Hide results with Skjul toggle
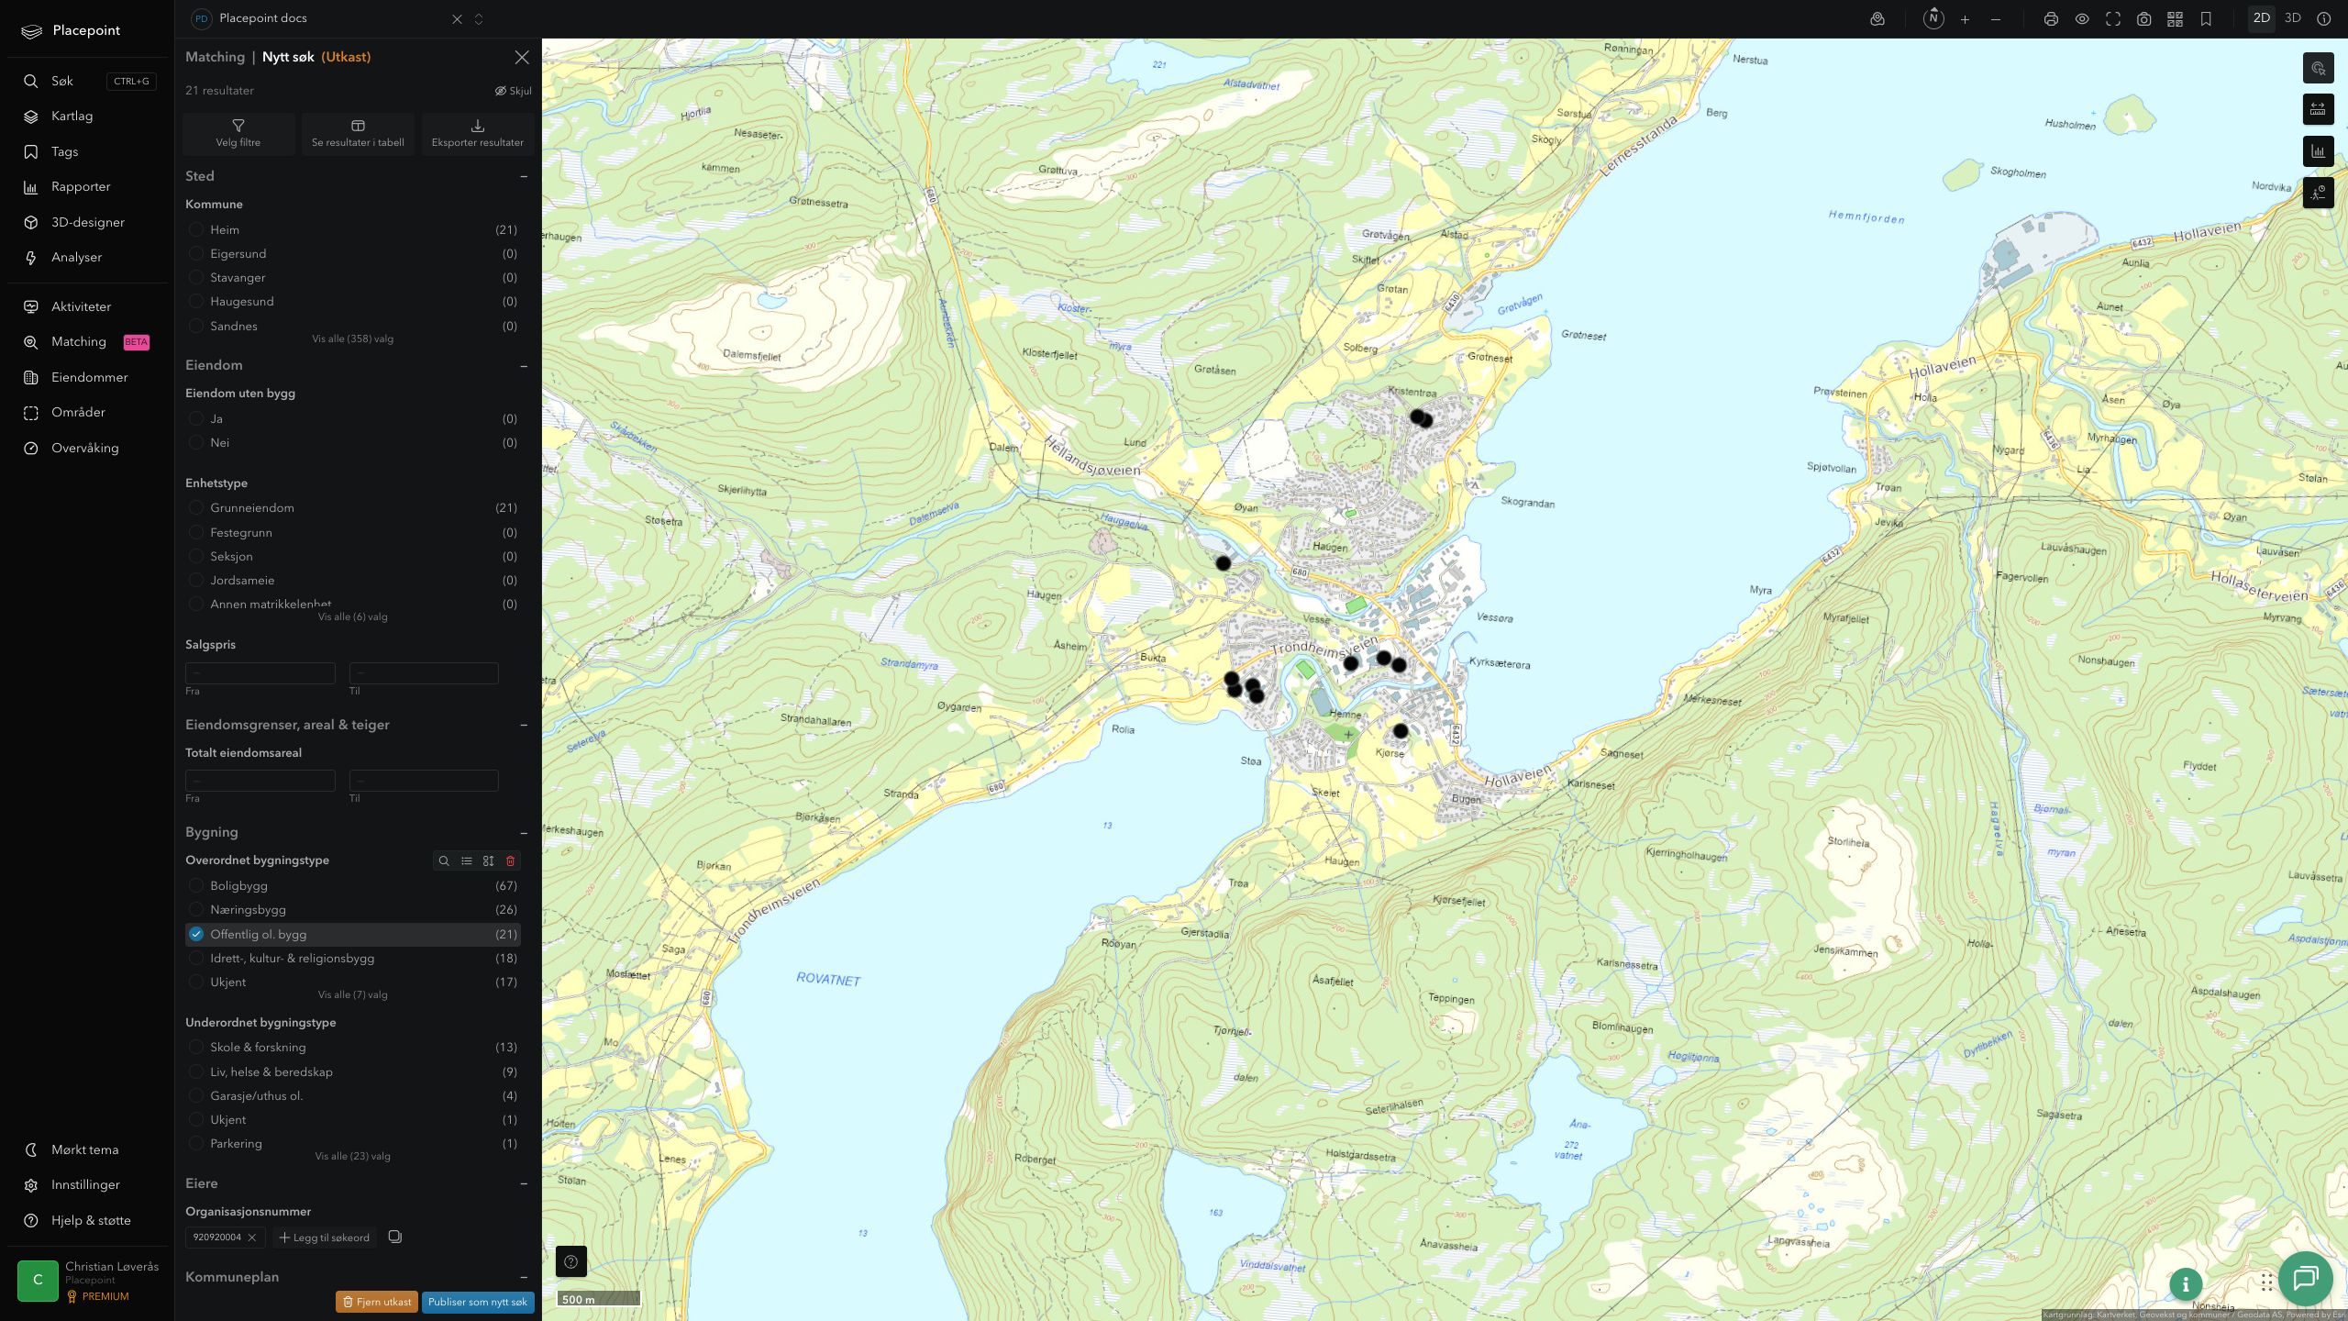Image resolution: width=2348 pixels, height=1321 pixels. pyautogui.click(x=514, y=91)
